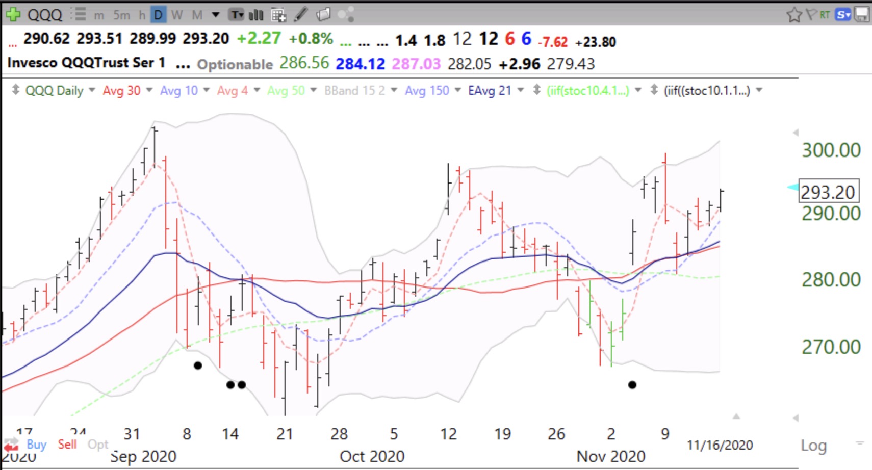
Task: Expand the green stoc10.4.1 indicator dropdown arrow
Action: (x=638, y=90)
